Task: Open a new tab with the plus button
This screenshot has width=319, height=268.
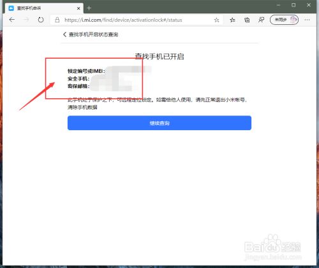Action: 89,8
